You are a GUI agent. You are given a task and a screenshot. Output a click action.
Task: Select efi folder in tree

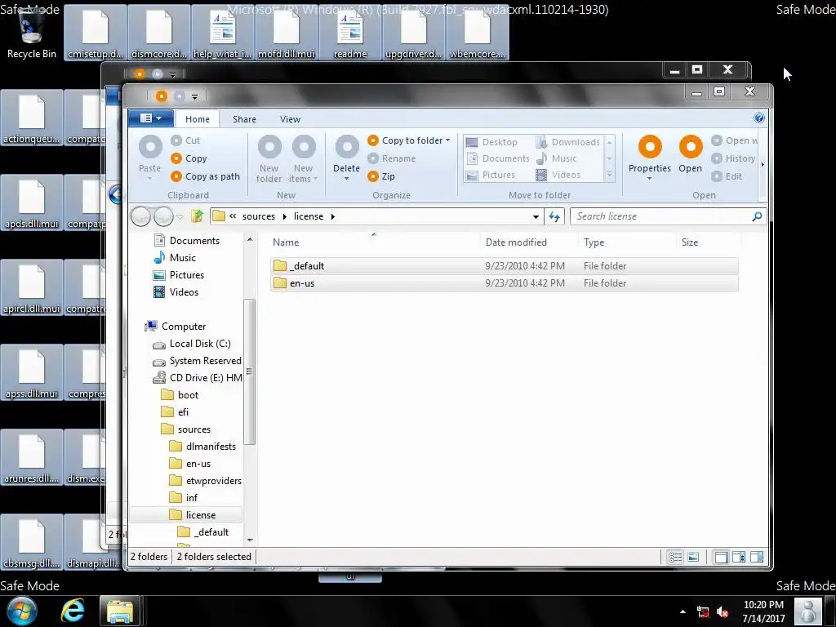click(176, 411)
